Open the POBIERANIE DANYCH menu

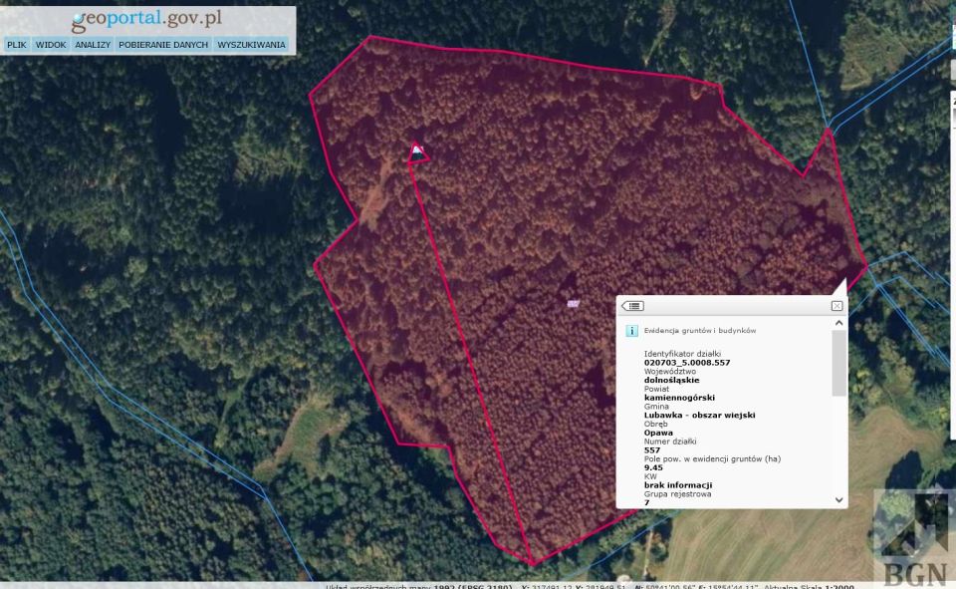pyautogui.click(x=163, y=45)
